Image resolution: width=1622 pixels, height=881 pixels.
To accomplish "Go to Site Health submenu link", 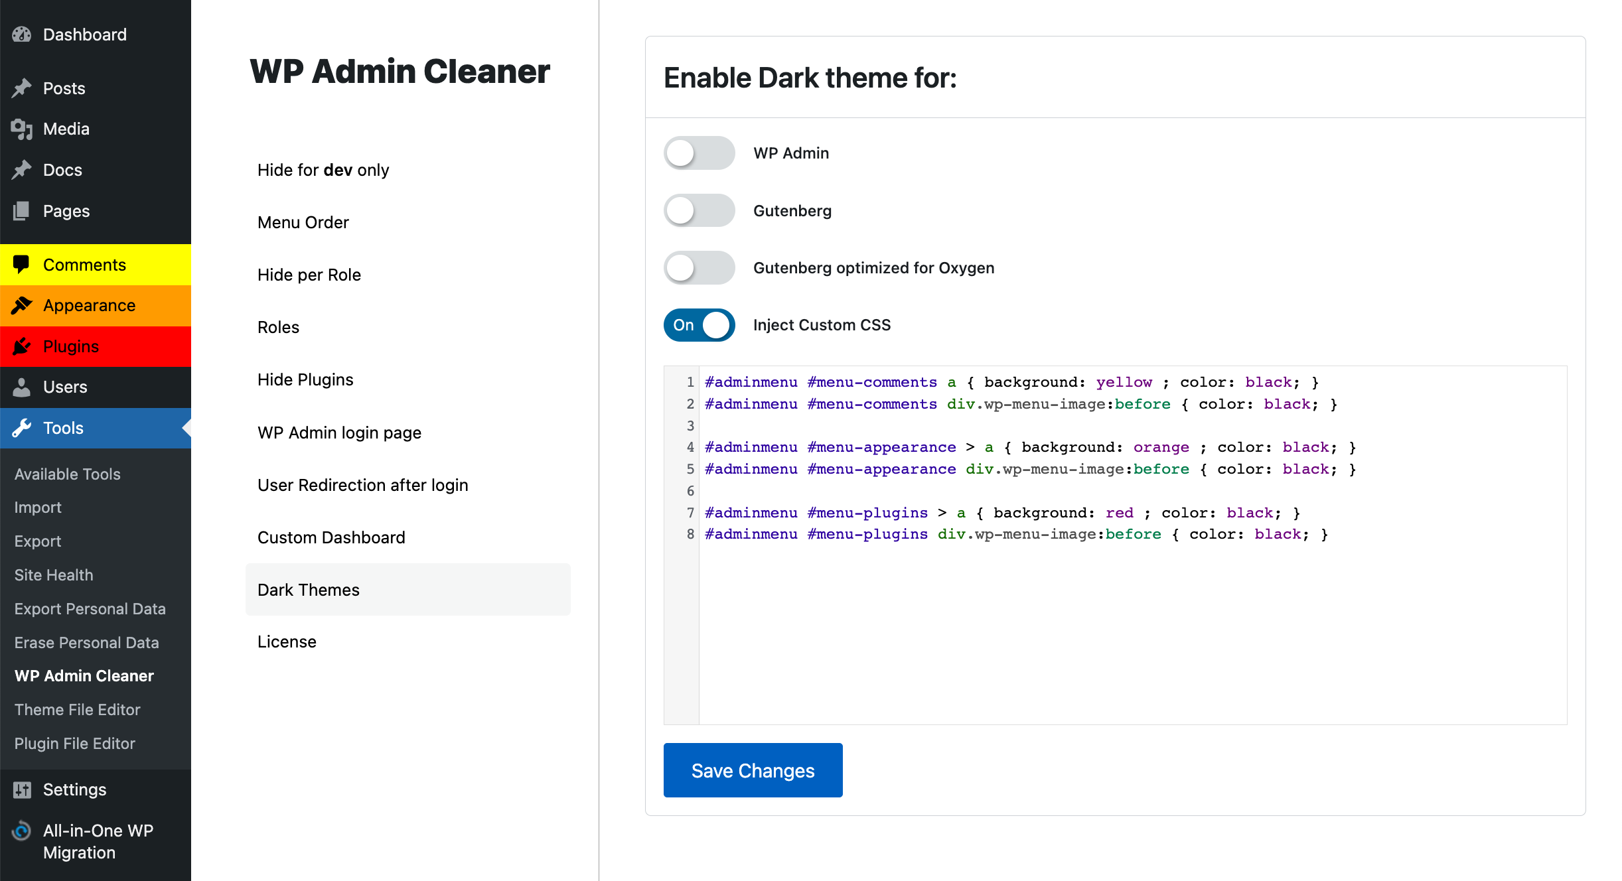I will (54, 575).
